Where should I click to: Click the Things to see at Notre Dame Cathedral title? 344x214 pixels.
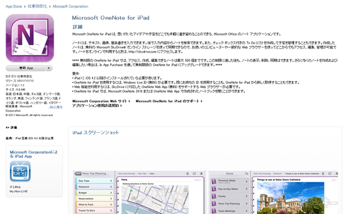pyautogui.click(x=279, y=180)
